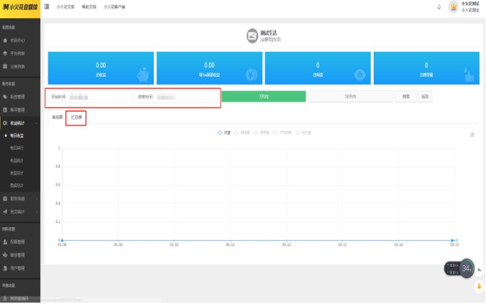This screenshot has width=486, height=304.
Task: Click the 05-15 end point on chart
Action: pos(453,240)
